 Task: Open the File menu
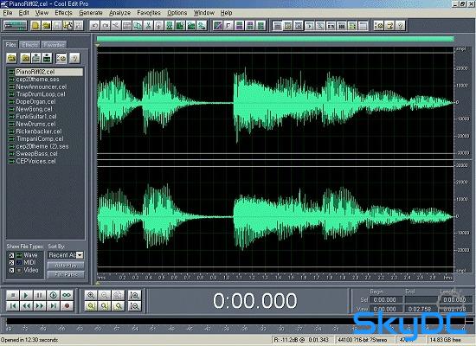[x=8, y=13]
